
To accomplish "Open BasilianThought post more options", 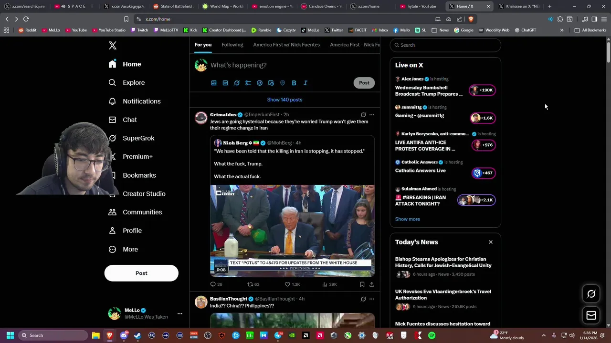I will click(372, 299).
